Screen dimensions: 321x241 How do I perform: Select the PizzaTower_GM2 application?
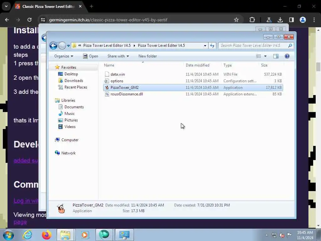coord(193,88)
